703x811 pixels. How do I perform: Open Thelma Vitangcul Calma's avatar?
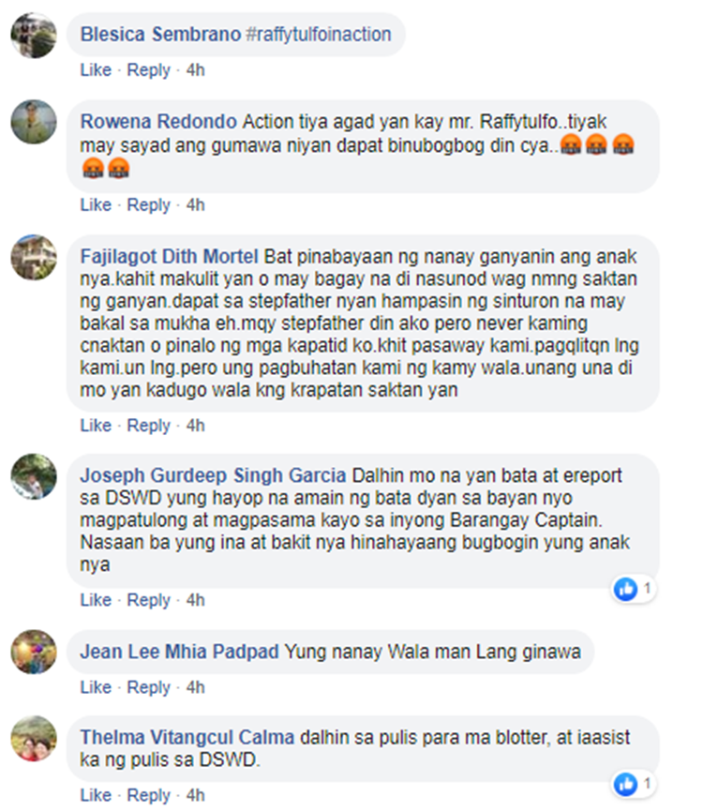tap(34, 739)
